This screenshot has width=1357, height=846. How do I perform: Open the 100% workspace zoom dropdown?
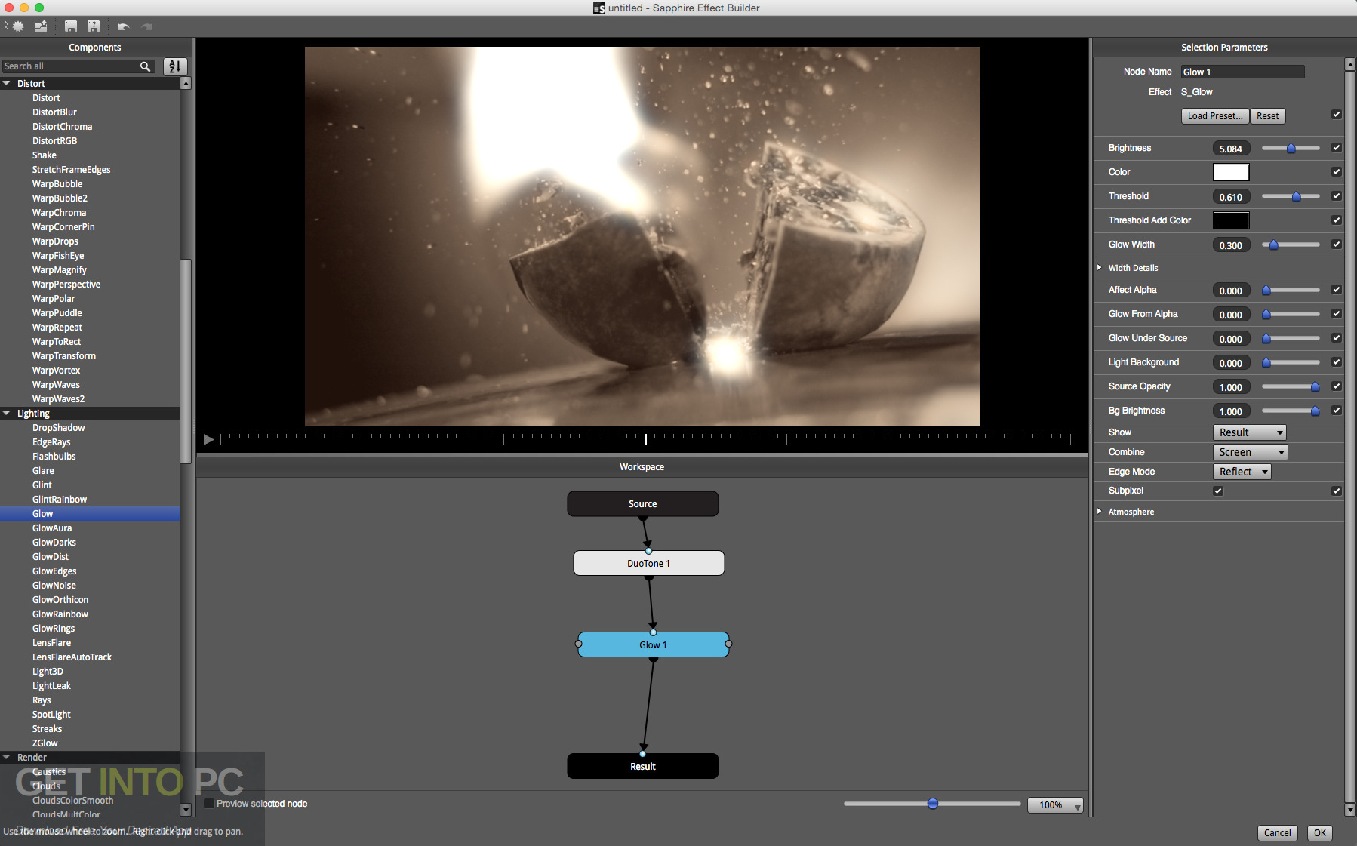click(x=1055, y=805)
